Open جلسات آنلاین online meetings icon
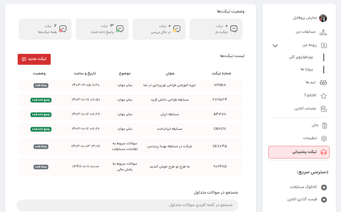This screenshot has width=341, height=212. [324, 109]
